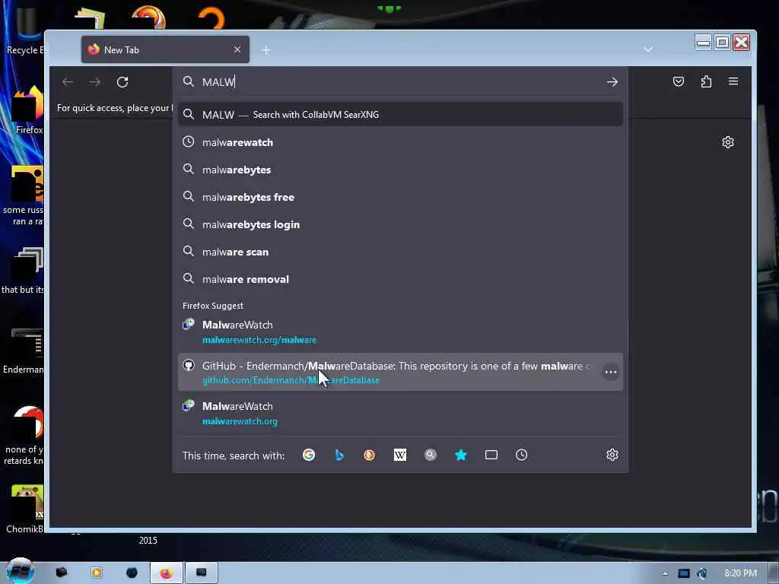
Task: Select the malware scan suggestion
Action: pos(400,252)
